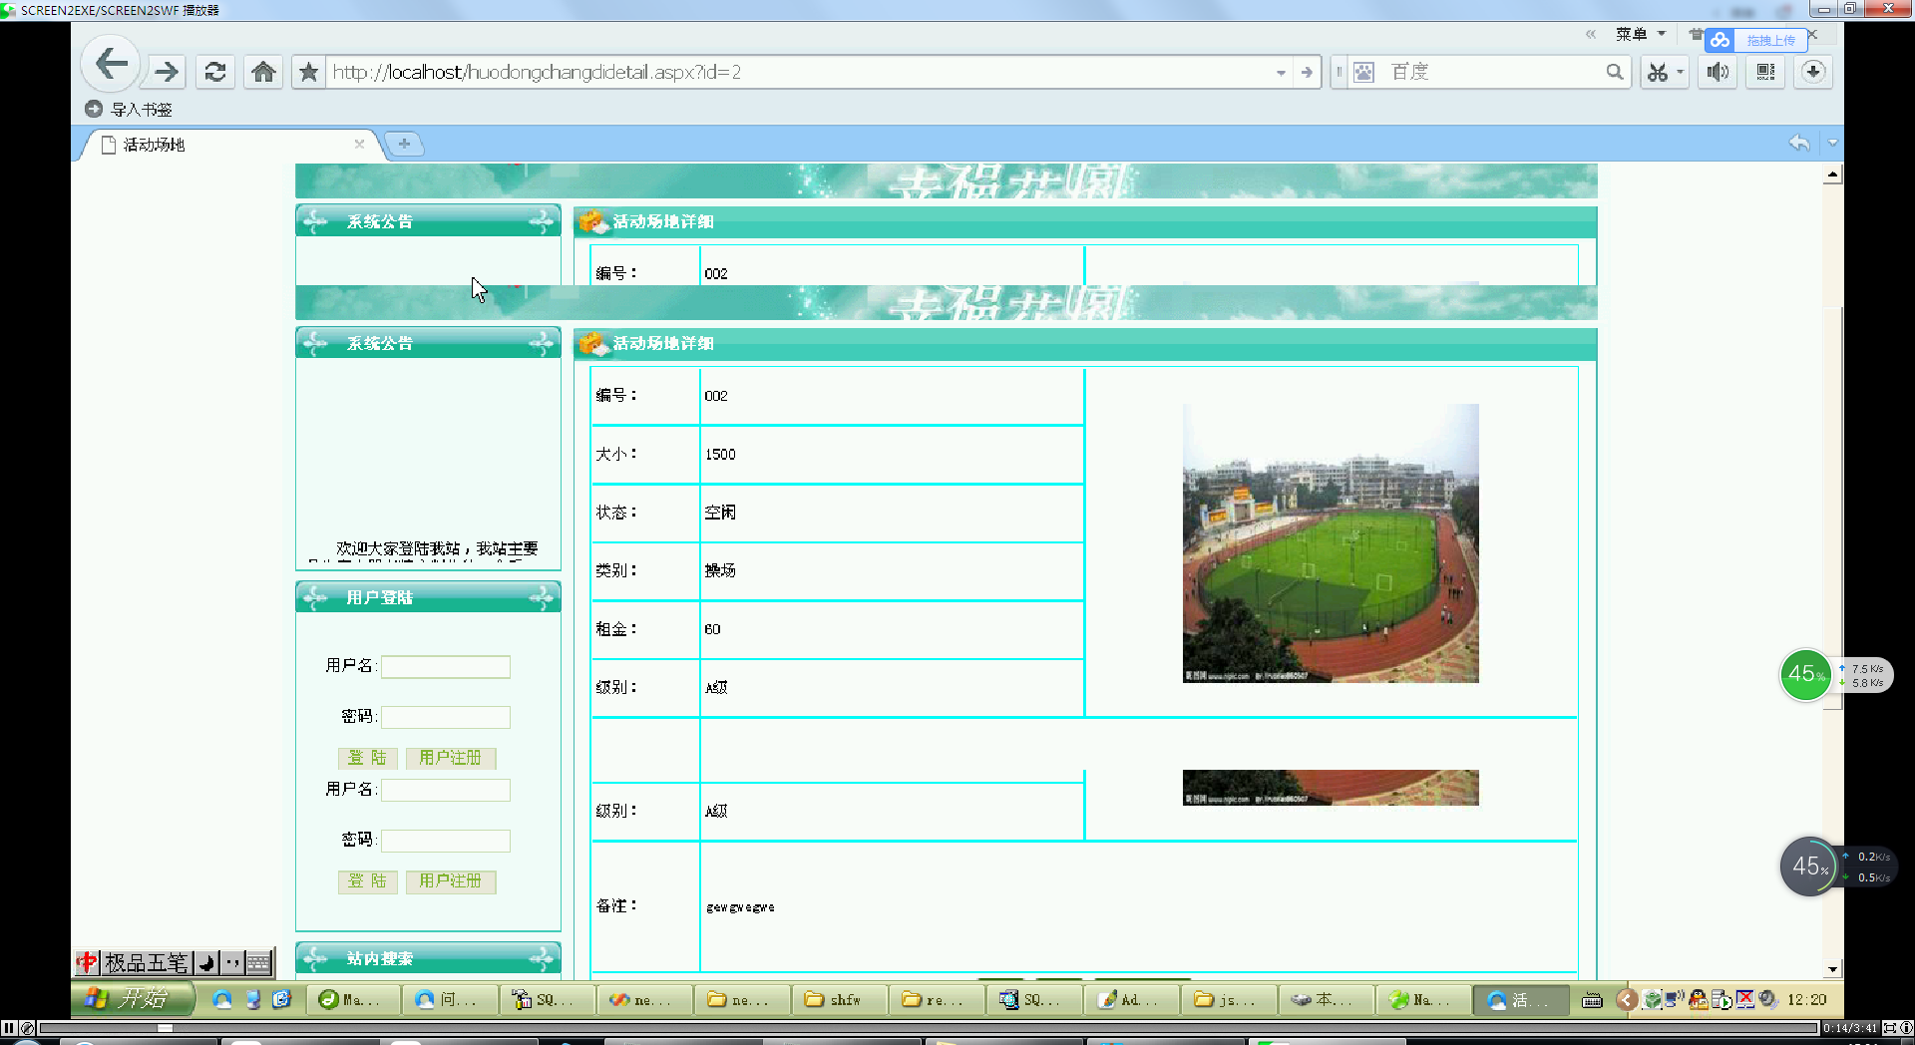Open the skin shirt icon beside the menu
Image resolution: width=1915 pixels, height=1045 pixels.
pos(1696,34)
